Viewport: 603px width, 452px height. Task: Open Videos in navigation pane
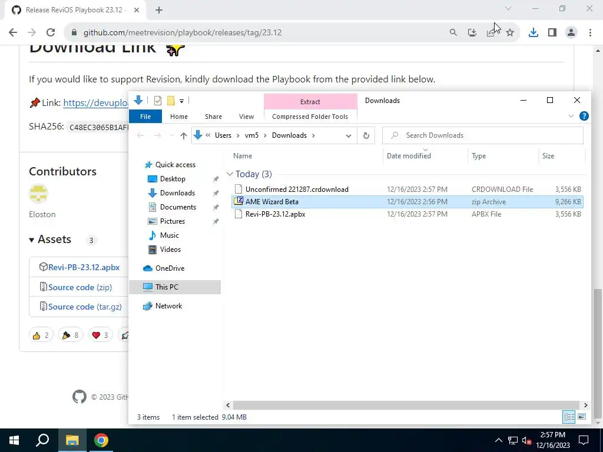(170, 250)
